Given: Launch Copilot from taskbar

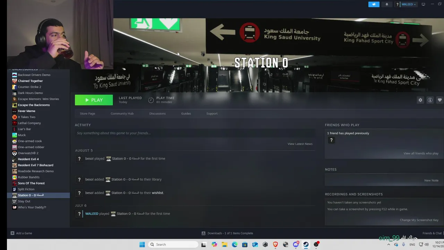Looking at the screenshot, I should click(x=214, y=244).
